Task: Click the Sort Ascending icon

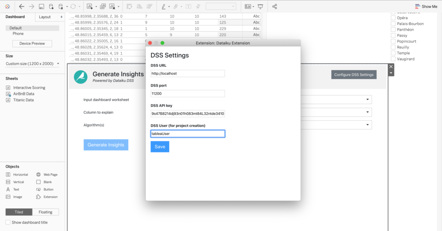Action: (139, 6)
